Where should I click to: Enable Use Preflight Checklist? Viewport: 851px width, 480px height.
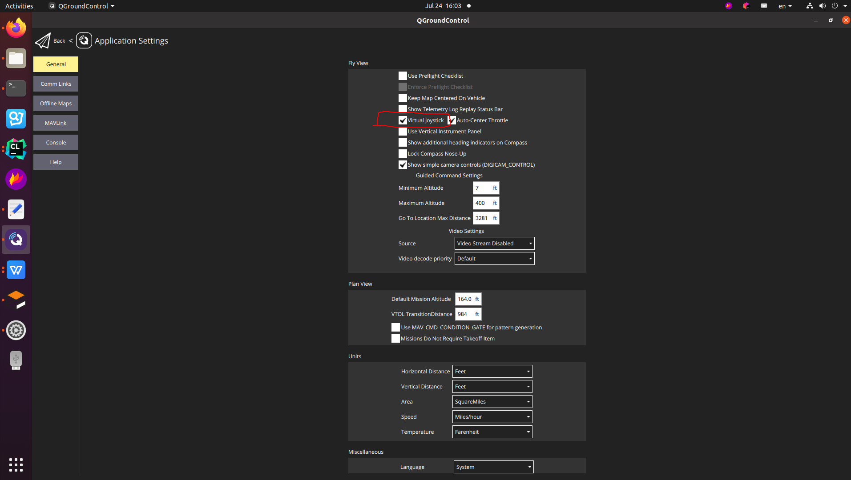[403, 76]
